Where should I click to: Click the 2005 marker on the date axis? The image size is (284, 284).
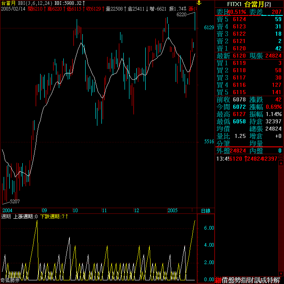click(173, 211)
